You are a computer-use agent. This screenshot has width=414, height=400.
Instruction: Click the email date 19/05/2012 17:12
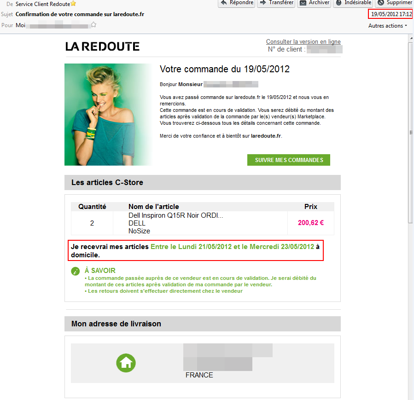[391, 14]
